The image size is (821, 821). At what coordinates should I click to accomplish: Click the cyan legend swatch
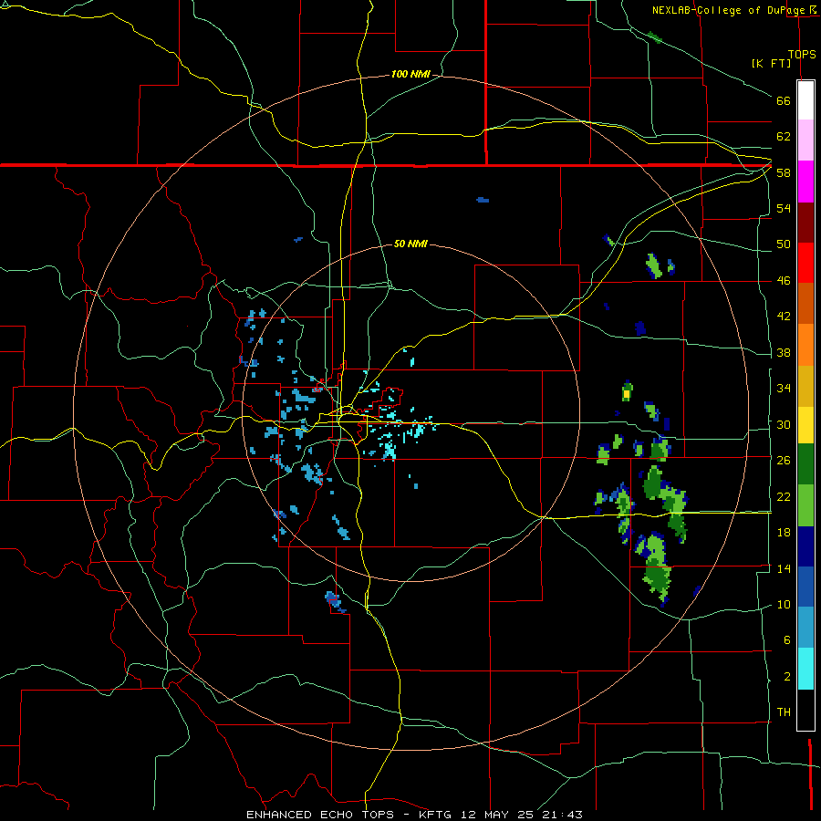805,670
